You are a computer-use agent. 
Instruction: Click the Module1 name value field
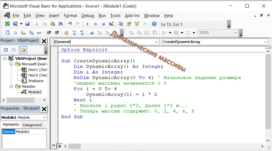(x=31, y=132)
